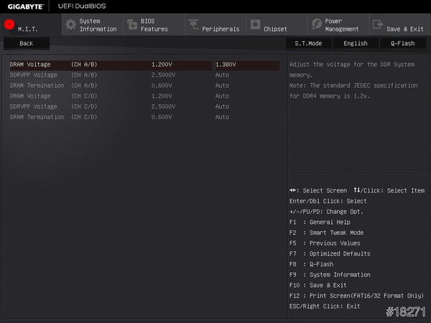Open DDRVPP Voltage (CH C/D) Auto setting
Screen dimensions: 431x323
tap(223, 106)
